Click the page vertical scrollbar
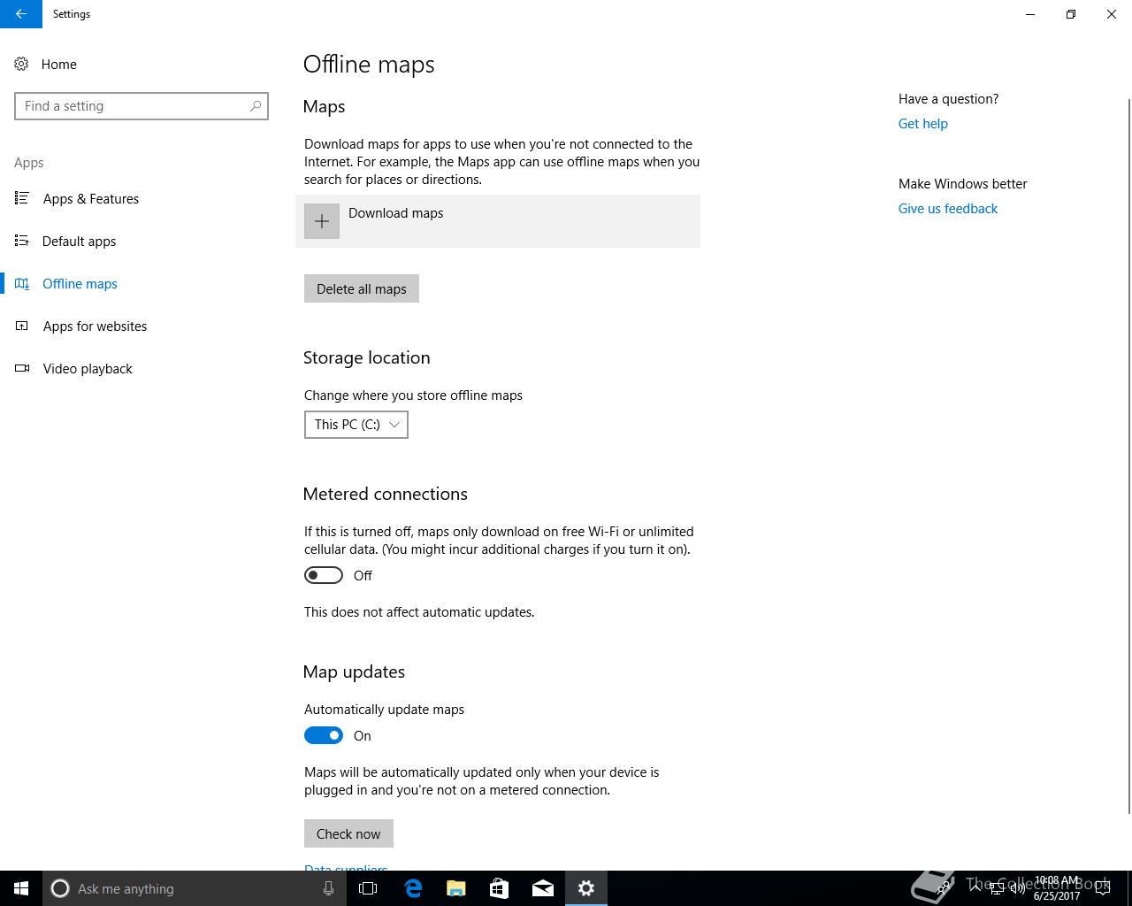 coord(1128,456)
